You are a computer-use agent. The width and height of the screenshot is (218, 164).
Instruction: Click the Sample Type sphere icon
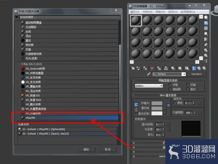point(206,18)
